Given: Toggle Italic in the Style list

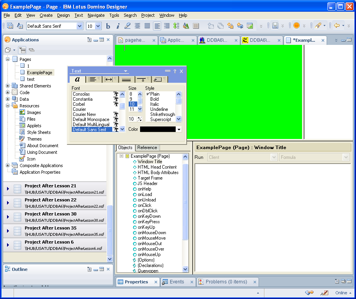Looking at the screenshot, I should coord(155,104).
